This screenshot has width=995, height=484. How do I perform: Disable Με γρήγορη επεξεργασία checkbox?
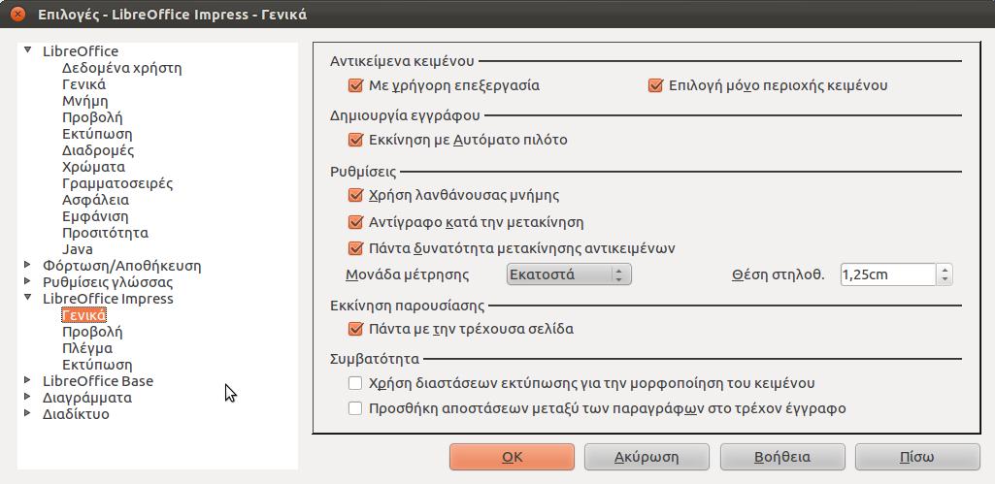click(354, 85)
